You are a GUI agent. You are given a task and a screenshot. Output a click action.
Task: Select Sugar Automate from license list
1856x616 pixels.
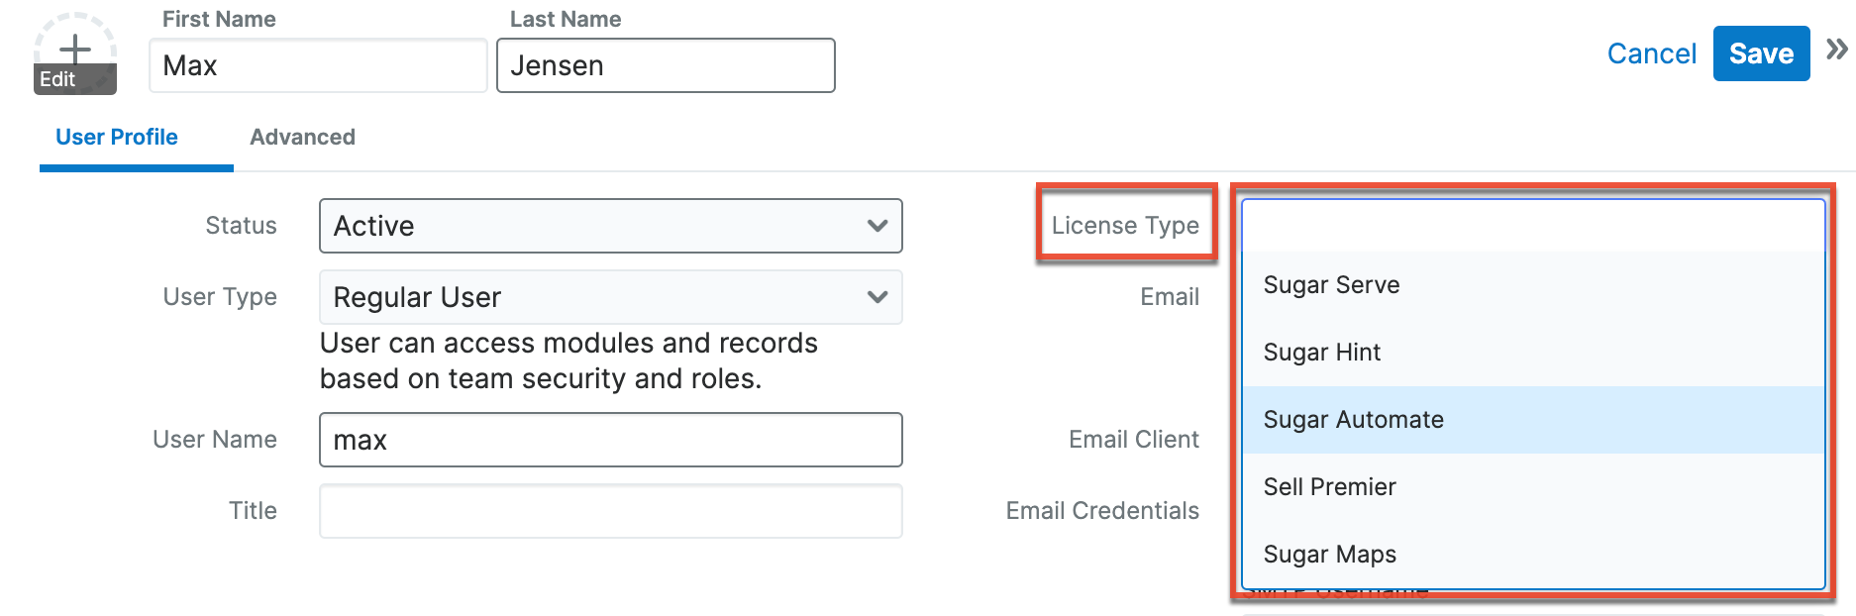click(x=1353, y=420)
